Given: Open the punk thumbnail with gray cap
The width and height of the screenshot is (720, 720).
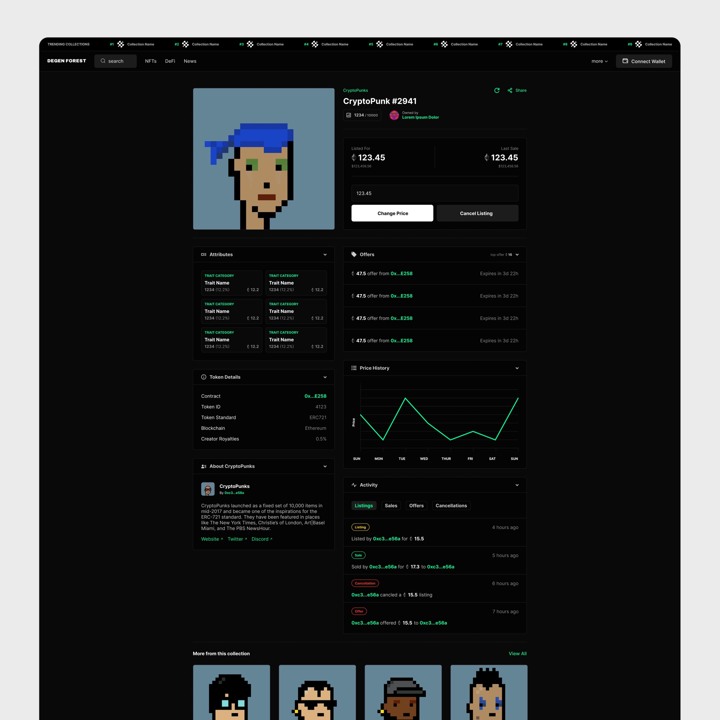Looking at the screenshot, I should click(x=403, y=692).
